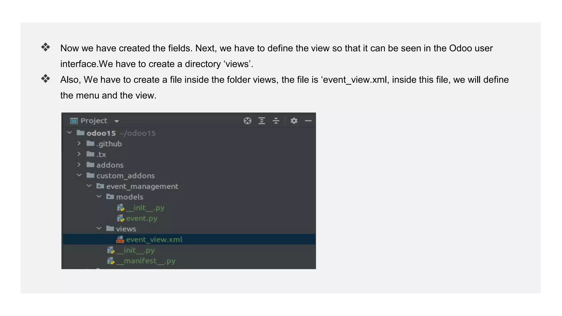Click the event.py Python file icon
The width and height of the screenshot is (562, 316).
coord(120,218)
